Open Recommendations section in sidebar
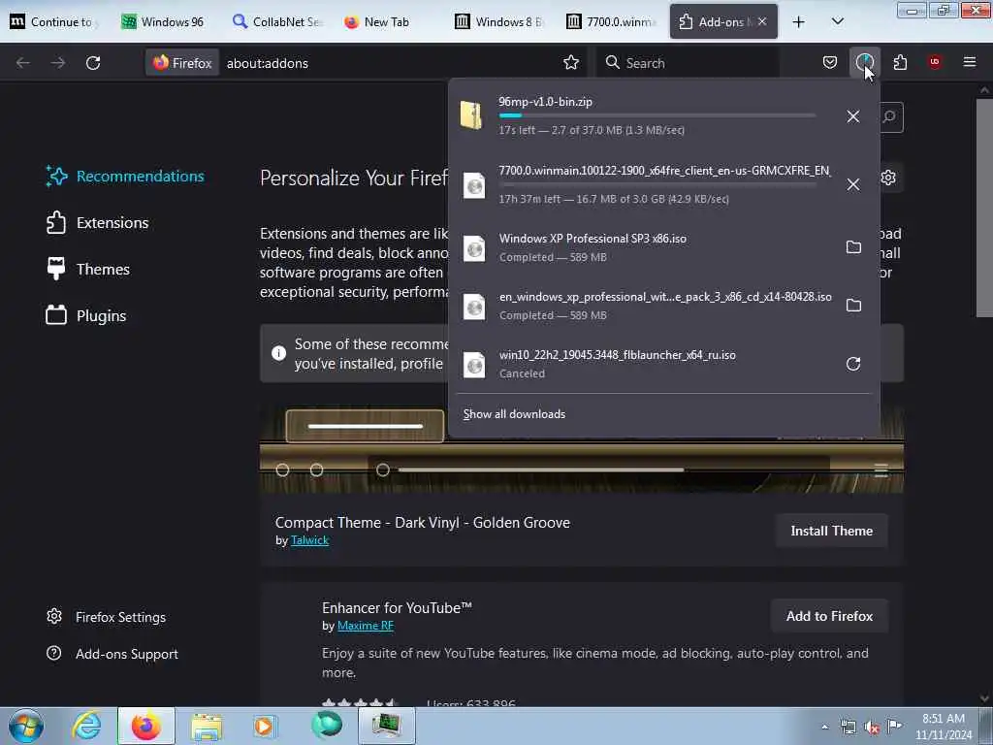The height and width of the screenshot is (745, 993). tap(125, 177)
